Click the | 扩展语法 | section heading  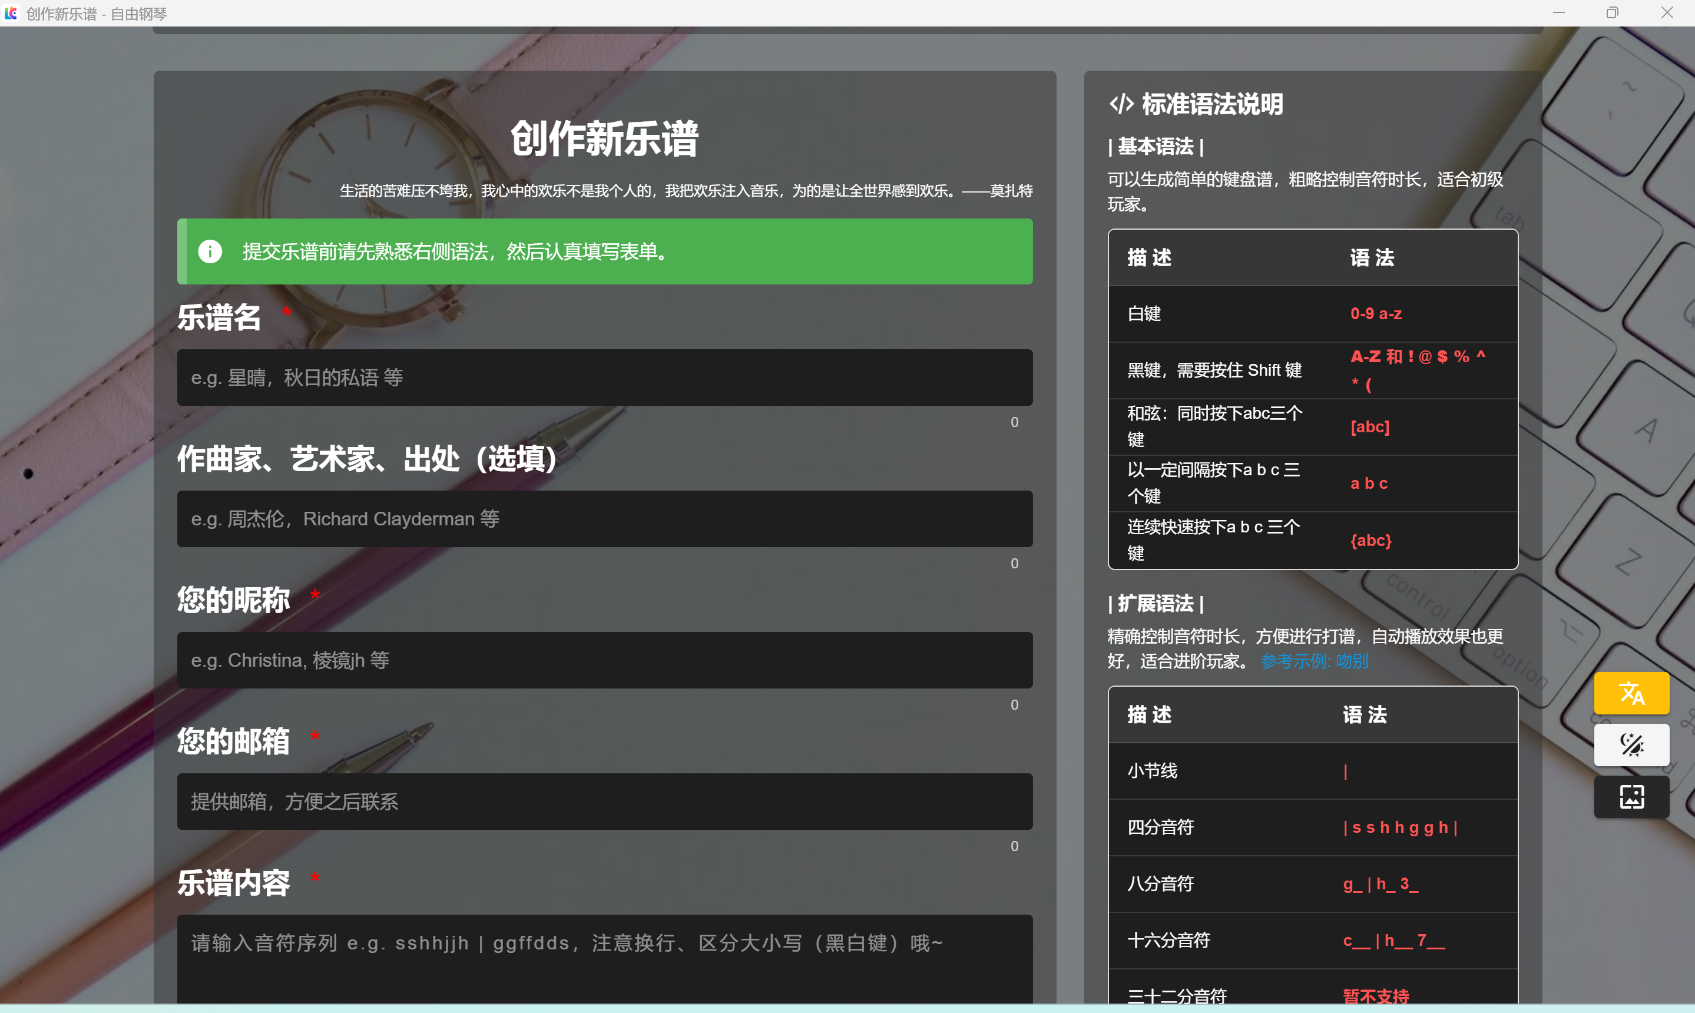pyautogui.click(x=1156, y=604)
